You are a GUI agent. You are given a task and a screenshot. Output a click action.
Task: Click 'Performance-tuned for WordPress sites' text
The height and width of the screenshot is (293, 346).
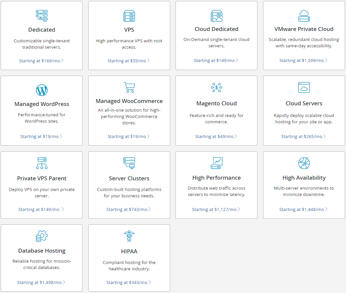42,118
